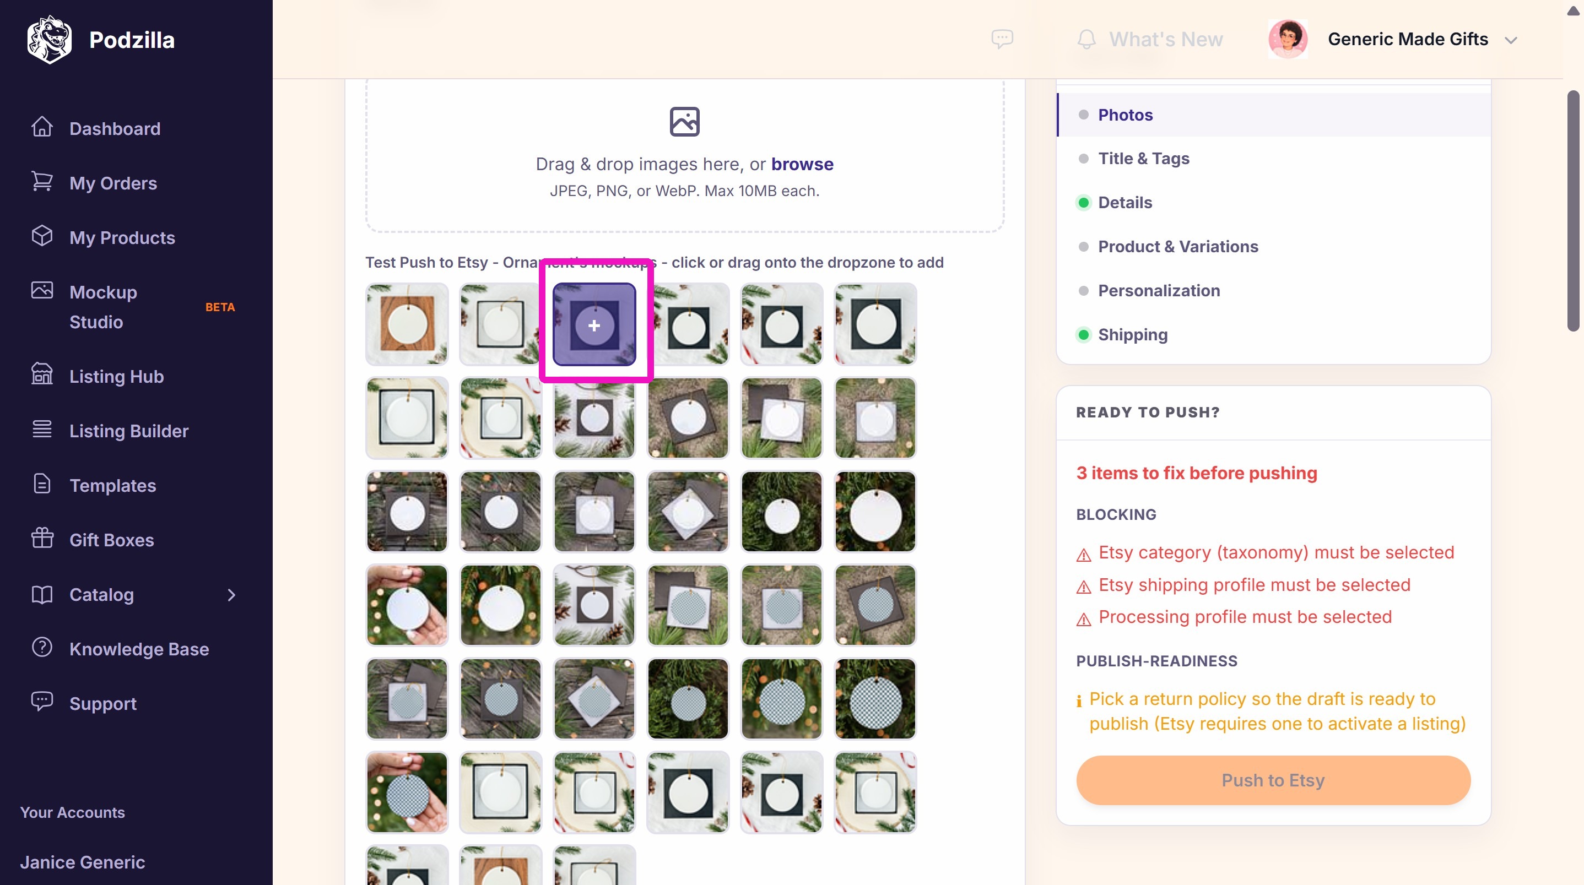
Task: Open the Generic Made Gifts account dropdown
Action: click(1511, 41)
